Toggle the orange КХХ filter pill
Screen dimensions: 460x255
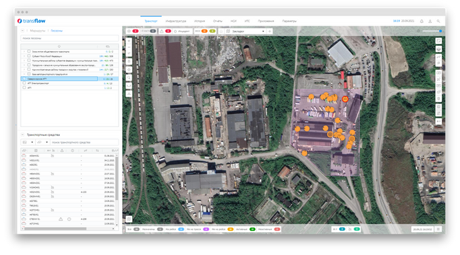click(x=204, y=31)
